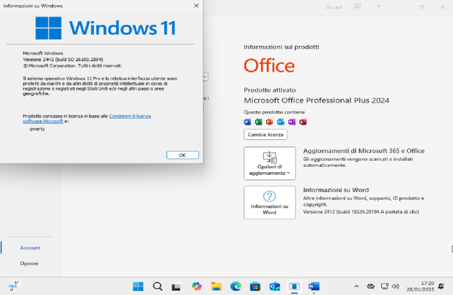
Task: Switch to Word via taskbar icon
Action: 314,286
